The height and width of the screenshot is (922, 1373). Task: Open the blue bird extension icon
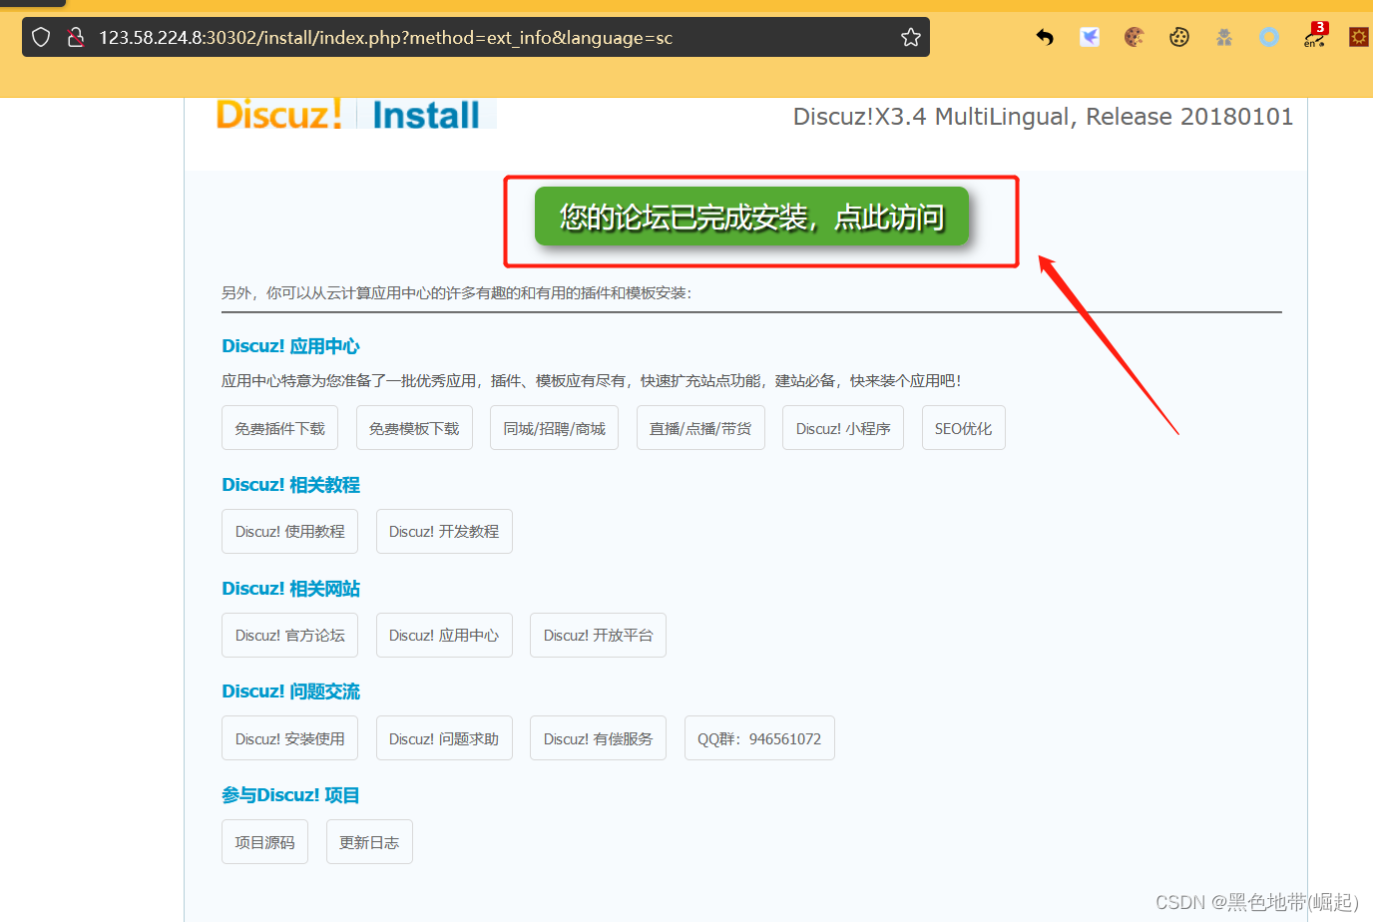[x=1089, y=37]
